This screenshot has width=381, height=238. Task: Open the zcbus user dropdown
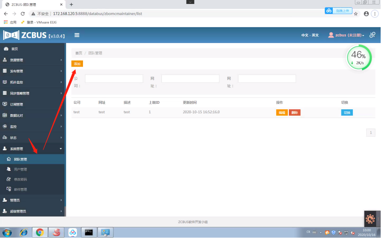tap(346, 35)
